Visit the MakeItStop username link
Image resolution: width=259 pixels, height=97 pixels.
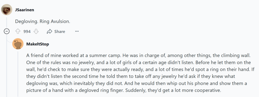37,44
